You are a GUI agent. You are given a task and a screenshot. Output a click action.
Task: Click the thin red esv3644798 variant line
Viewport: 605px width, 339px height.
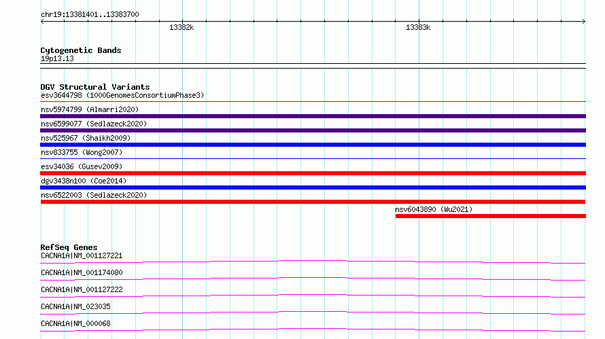click(313, 102)
